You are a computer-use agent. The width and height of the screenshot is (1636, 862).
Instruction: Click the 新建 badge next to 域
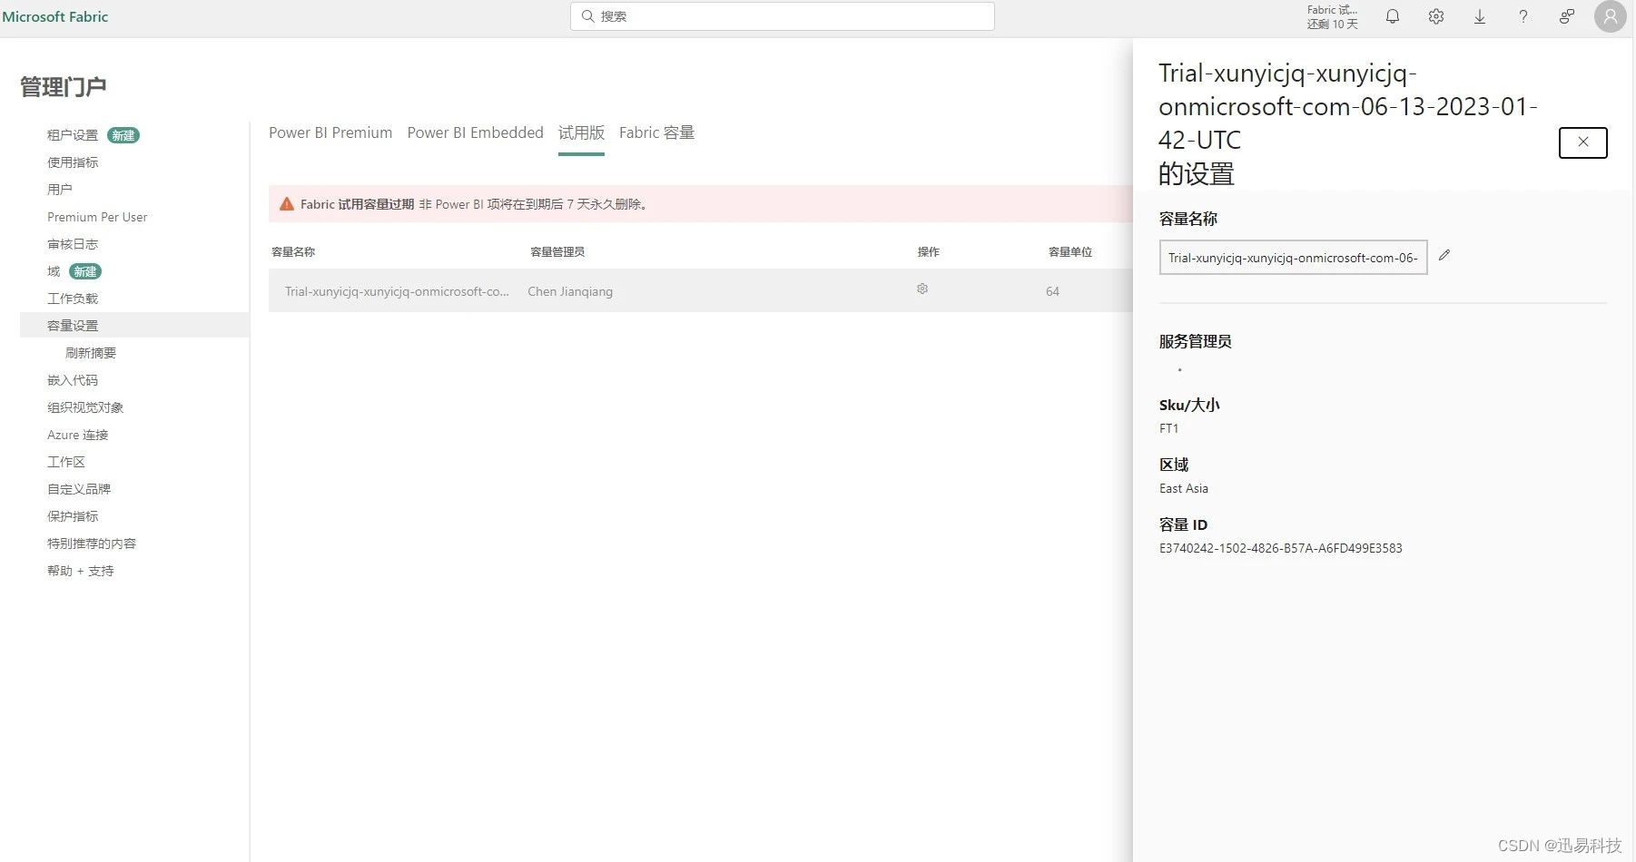(85, 271)
